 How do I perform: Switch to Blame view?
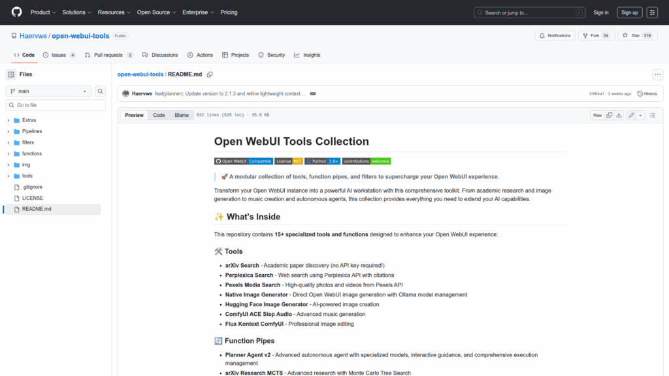tap(182, 115)
